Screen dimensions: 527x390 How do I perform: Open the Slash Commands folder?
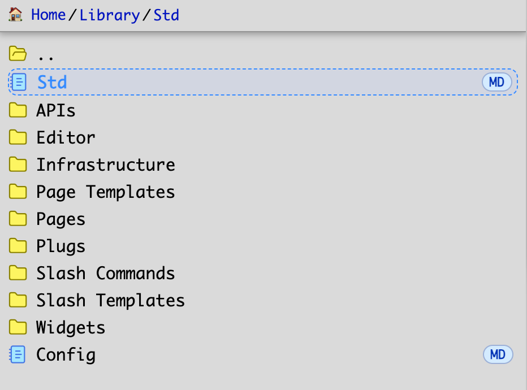[x=106, y=274]
